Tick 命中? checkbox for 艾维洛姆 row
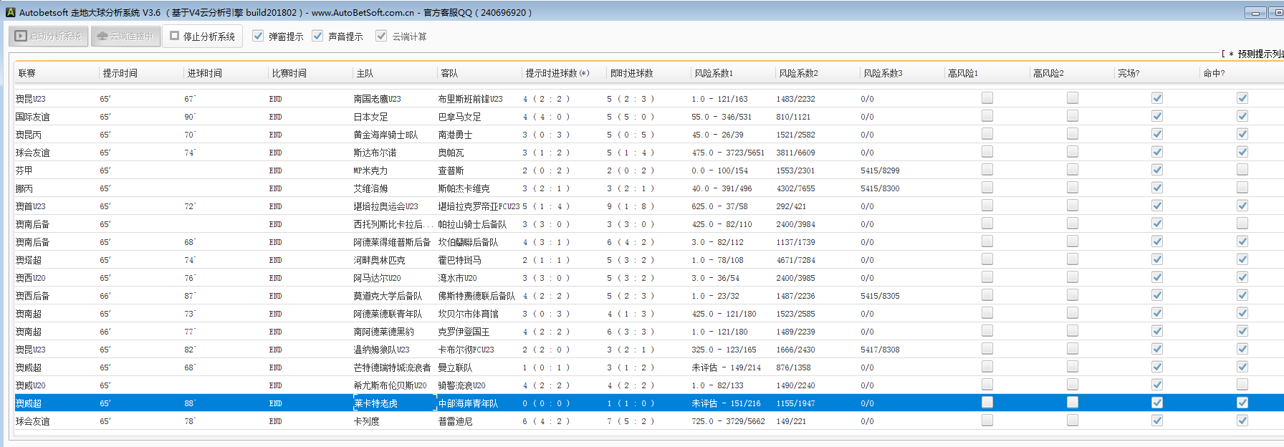 point(1242,188)
